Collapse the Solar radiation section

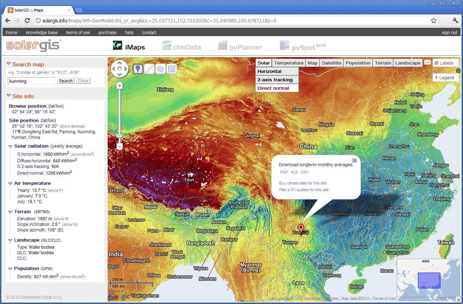point(11,146)
